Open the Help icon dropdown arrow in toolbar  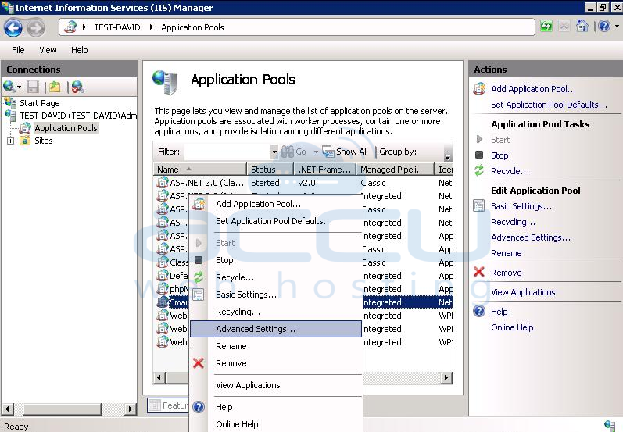click(617, 27)
